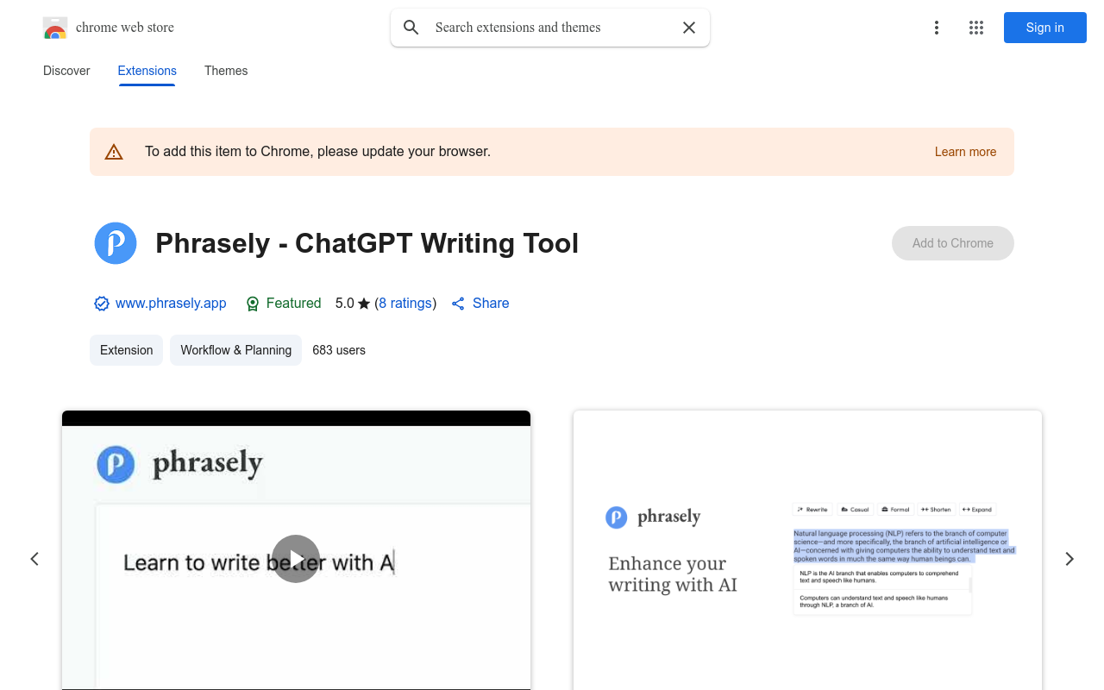This screenshot has height=690, width=1104.
Task: Open the Learn more link
Action: 965,152
